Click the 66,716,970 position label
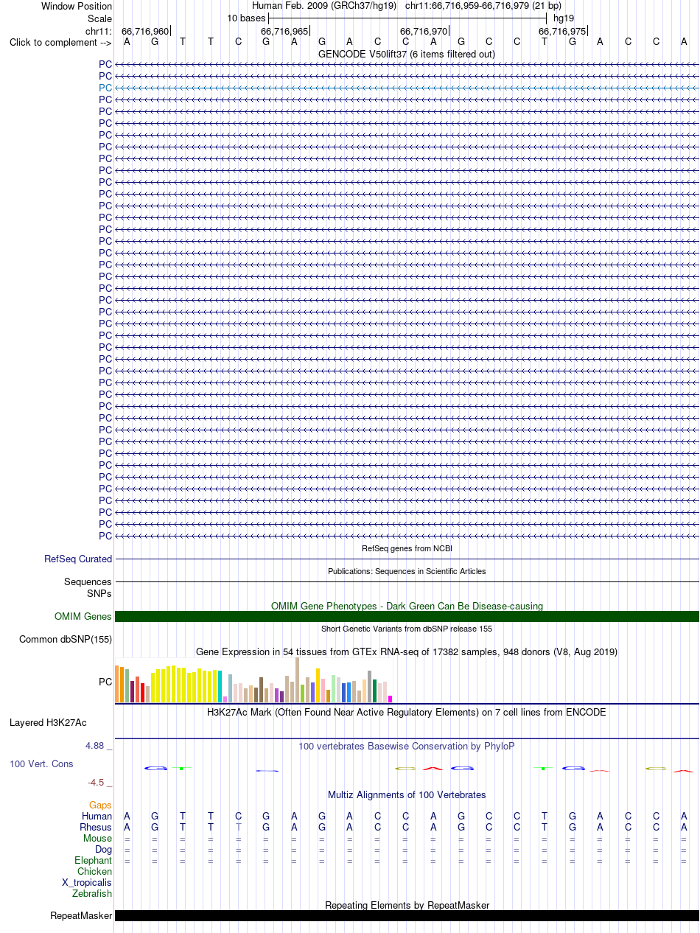 (x=424, y=31)
